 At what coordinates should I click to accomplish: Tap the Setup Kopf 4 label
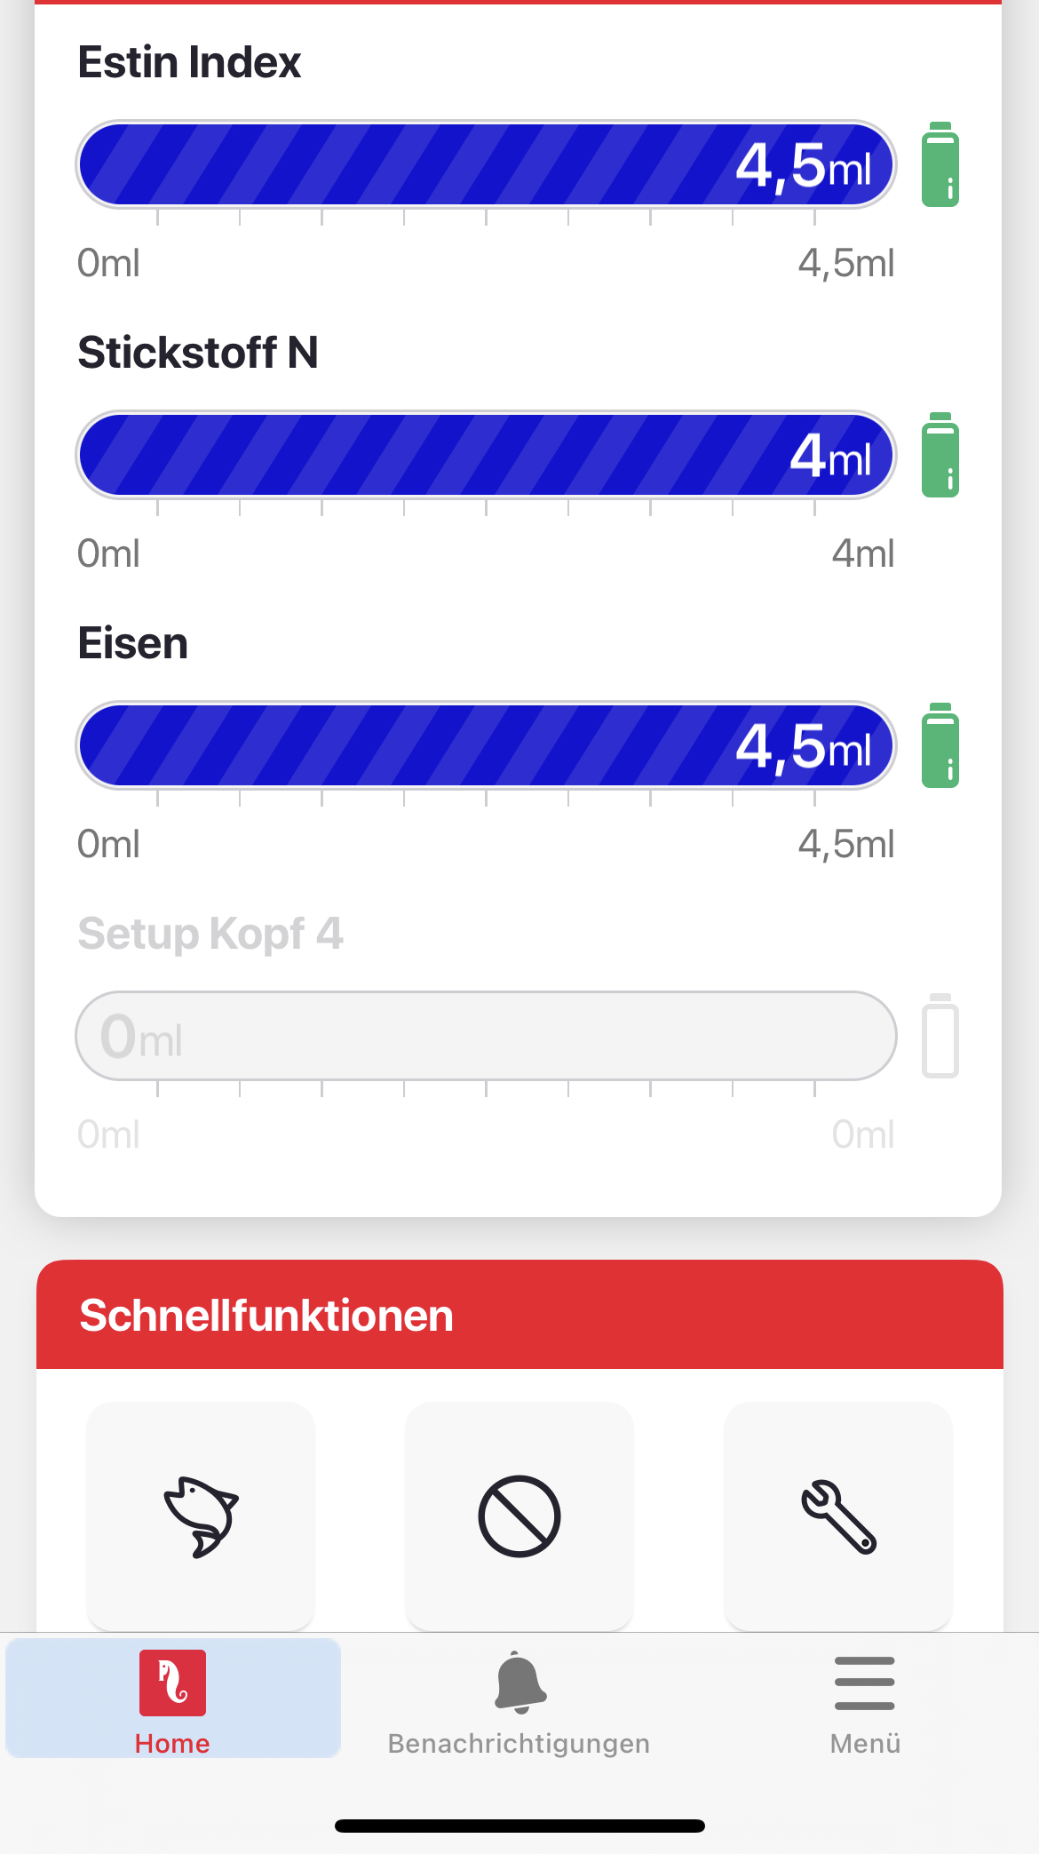210,934
